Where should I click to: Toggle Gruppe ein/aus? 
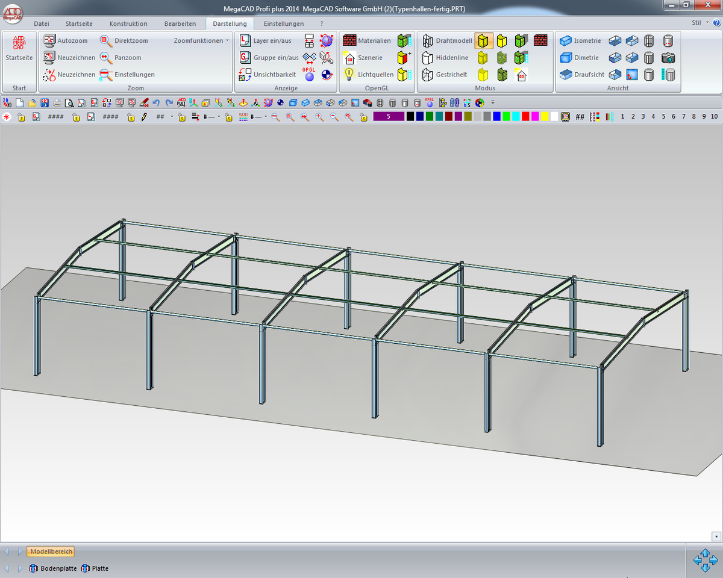point(245,58)
